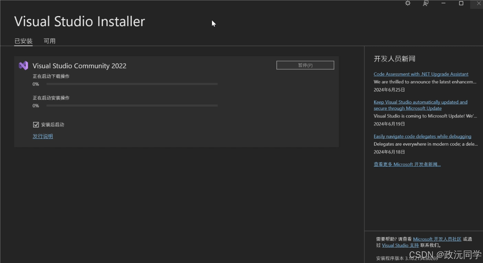Click the 暂停(P) button
Screen dimensions: 483x263
click(x=305, y=65)
